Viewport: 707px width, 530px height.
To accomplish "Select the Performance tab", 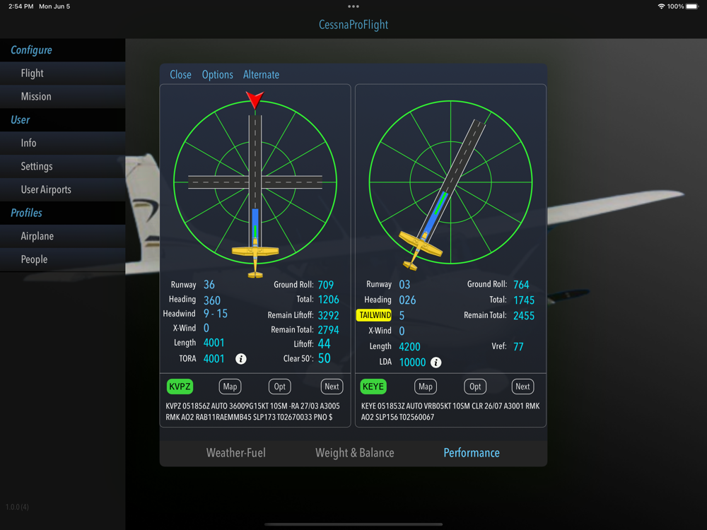I will point(472,453).
